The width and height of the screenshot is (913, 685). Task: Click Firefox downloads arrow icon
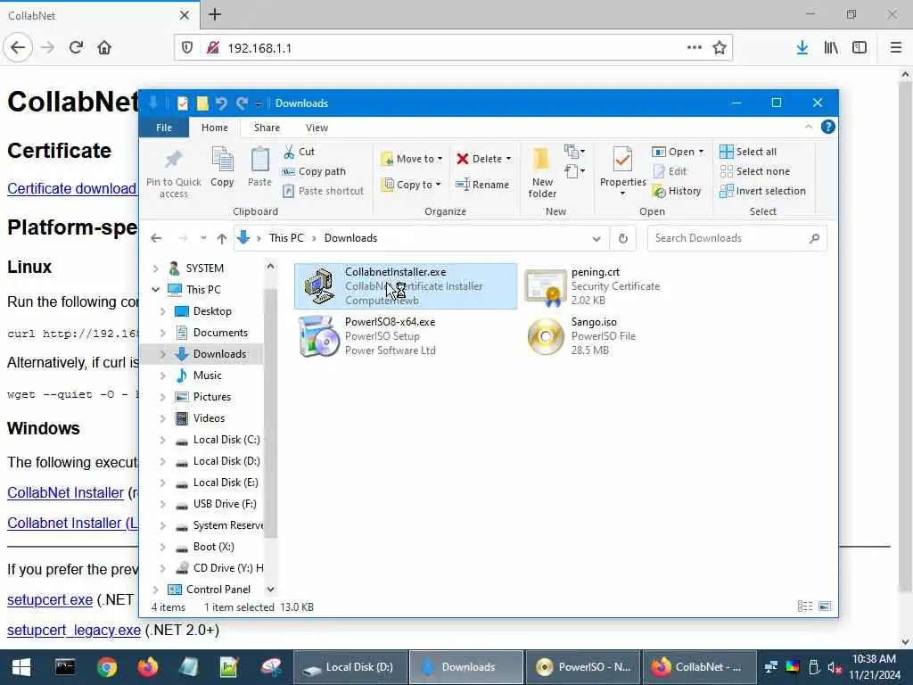(802, 48)
